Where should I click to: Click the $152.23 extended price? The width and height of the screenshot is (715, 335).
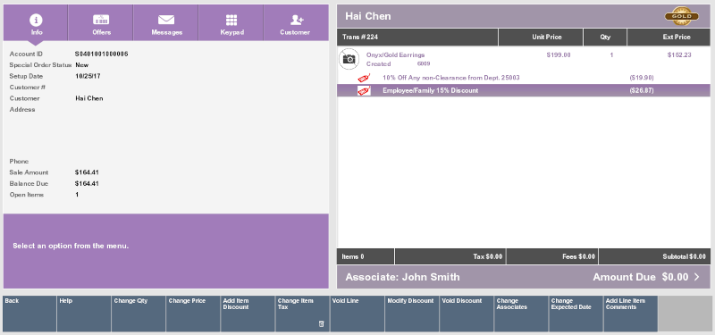point(679,55)
